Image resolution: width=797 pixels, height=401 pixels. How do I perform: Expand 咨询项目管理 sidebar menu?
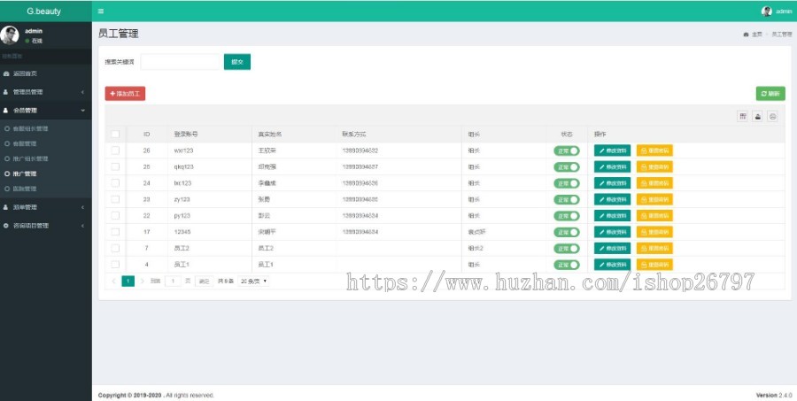(46, 226)
